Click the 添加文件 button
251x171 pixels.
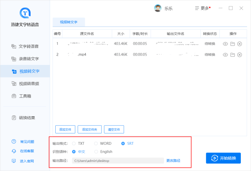(65, 129)
